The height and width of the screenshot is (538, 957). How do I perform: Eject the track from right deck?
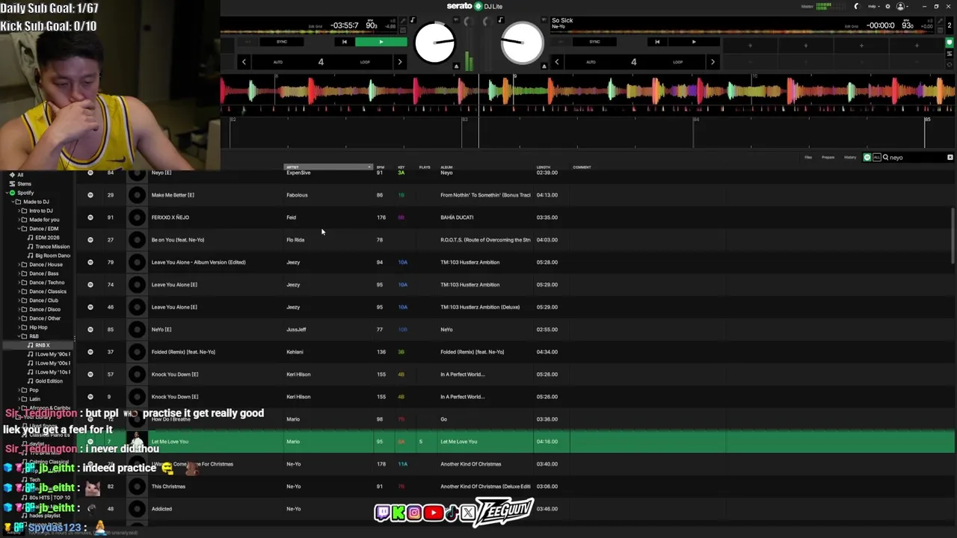(544, 67)
